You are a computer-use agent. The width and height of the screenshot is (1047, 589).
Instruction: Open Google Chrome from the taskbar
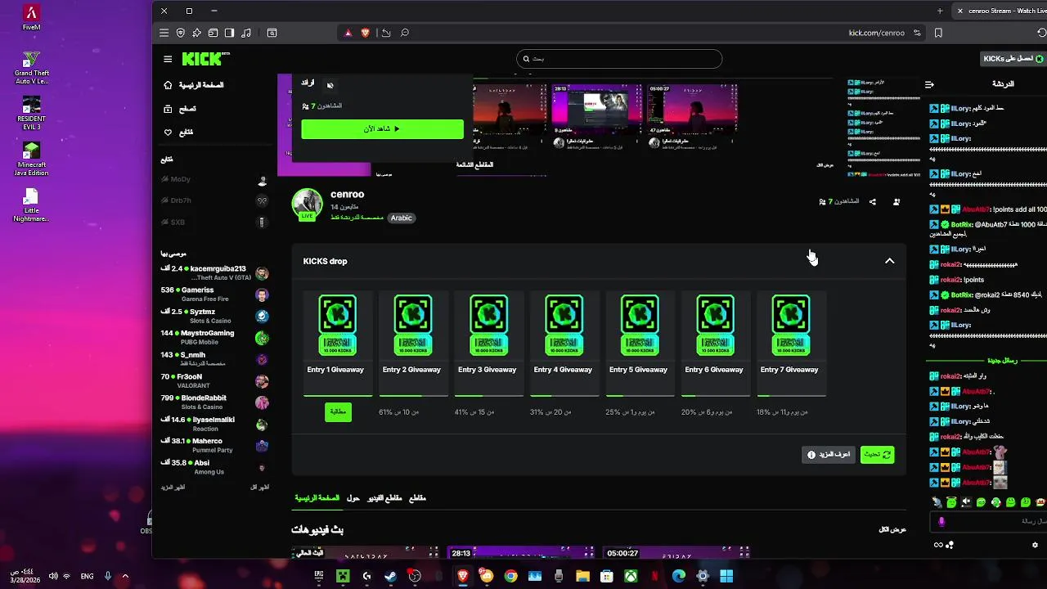point(510,576)
